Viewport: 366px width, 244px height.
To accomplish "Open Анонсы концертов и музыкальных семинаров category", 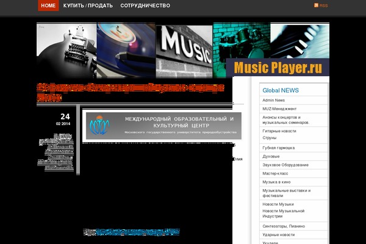I will pyautogui.click(x=285, y=120).
